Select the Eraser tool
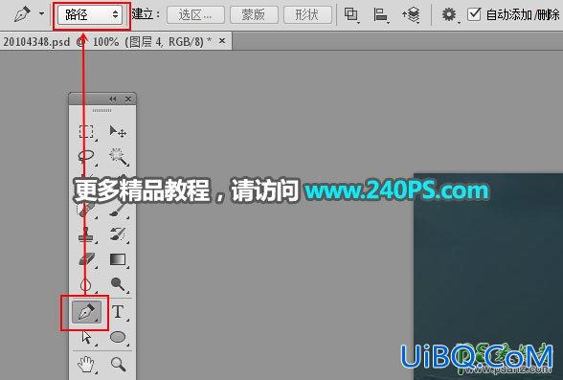The width and height of the screenshot is (563, 380). (x=86, y=259)
